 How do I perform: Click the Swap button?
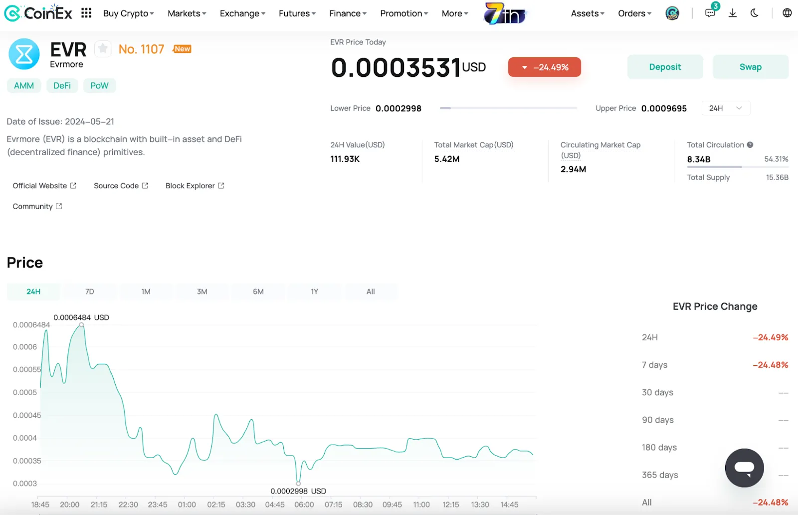tap(750, 67)
